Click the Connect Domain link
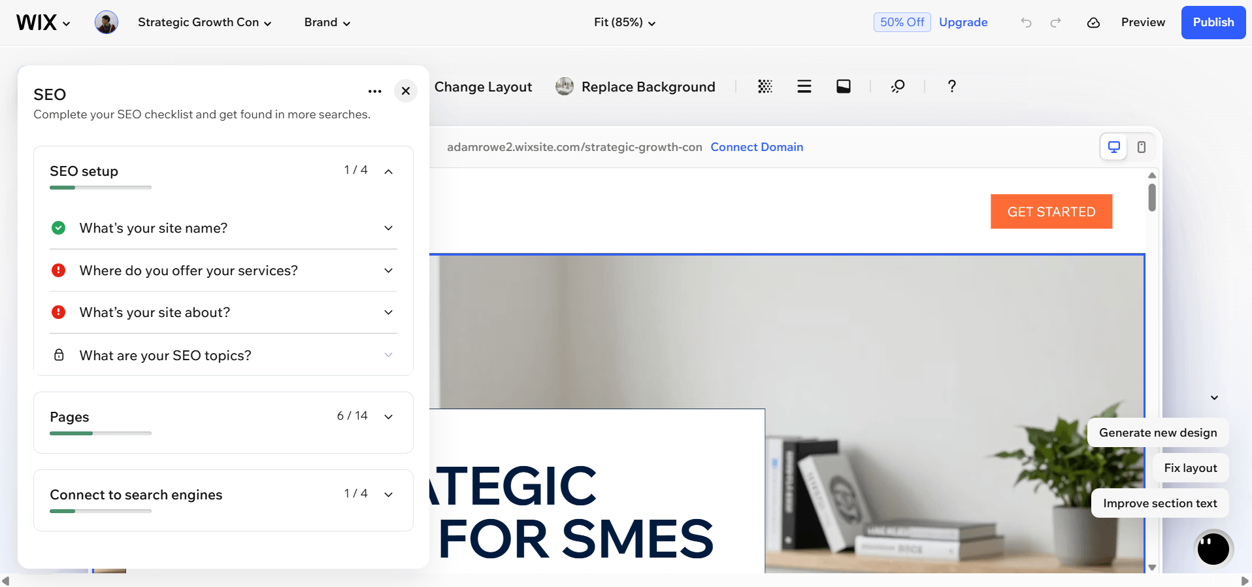The image size is (1252, 587). pos(757,147)
